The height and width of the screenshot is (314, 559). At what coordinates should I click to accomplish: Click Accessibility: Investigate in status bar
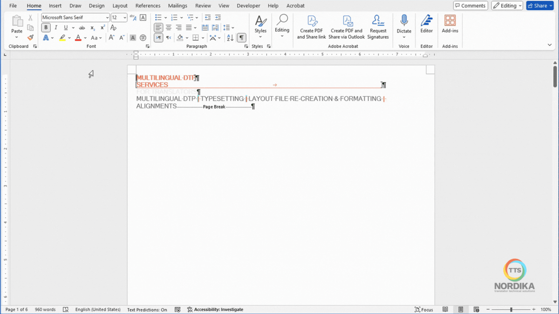point(215,309)
